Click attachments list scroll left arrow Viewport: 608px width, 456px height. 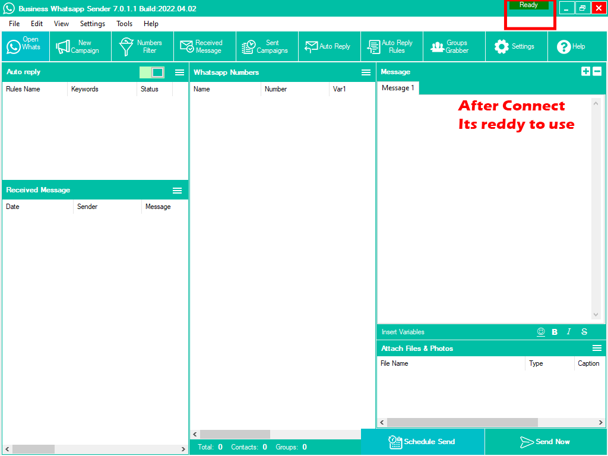pyautogui.click(x=382, y=422)
